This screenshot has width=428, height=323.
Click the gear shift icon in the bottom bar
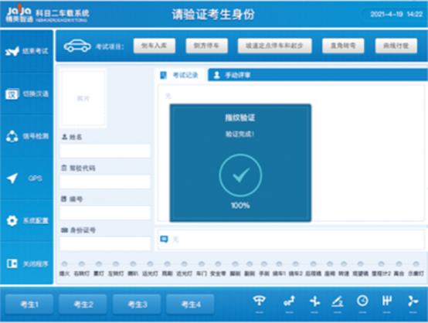pos(387,301)
